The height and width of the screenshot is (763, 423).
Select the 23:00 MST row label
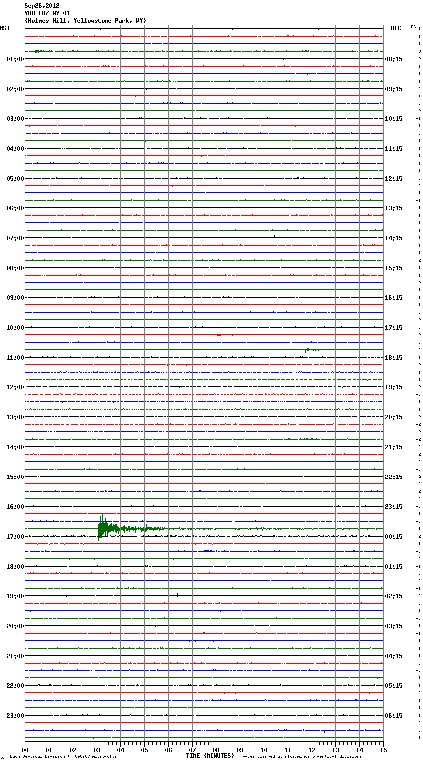[x=15, y=716]
